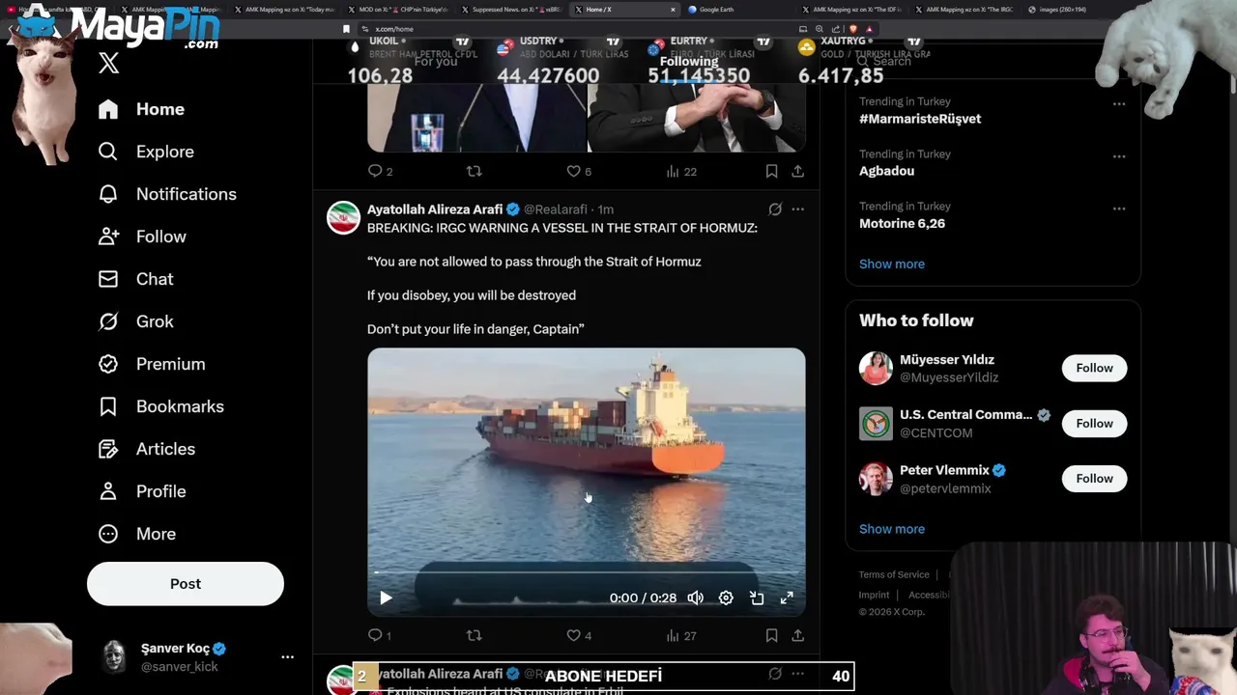1237x695 pixels.
Task: Open more menu on Arafi's tweet
Action: (797, 208)
